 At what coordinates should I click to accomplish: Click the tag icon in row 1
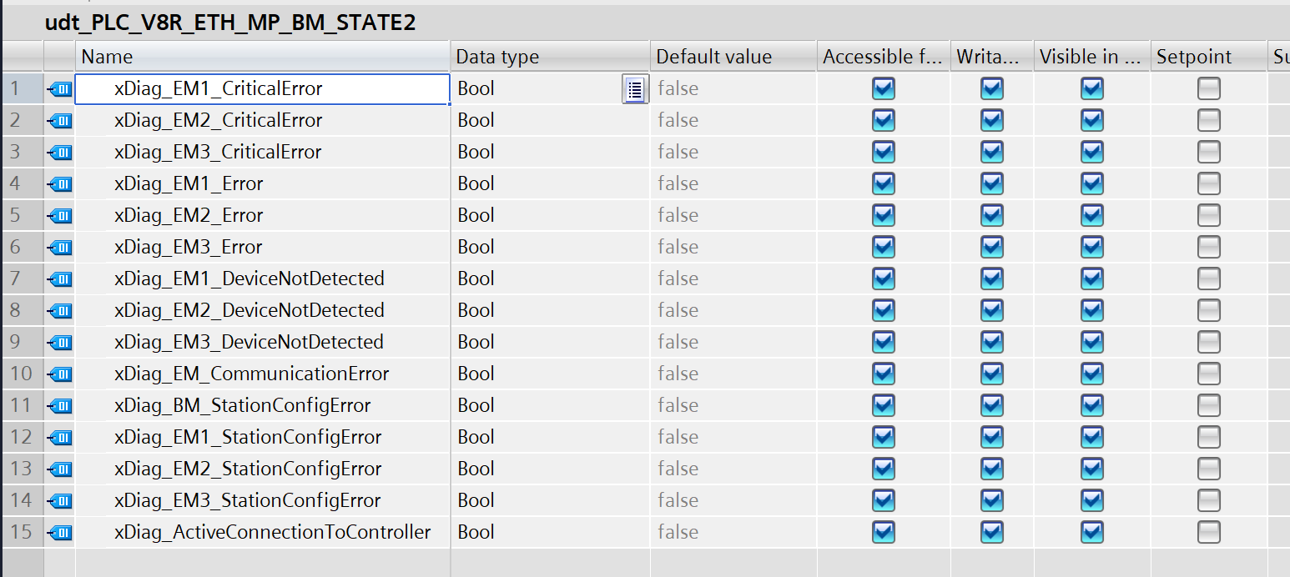(x=60, y=89)
